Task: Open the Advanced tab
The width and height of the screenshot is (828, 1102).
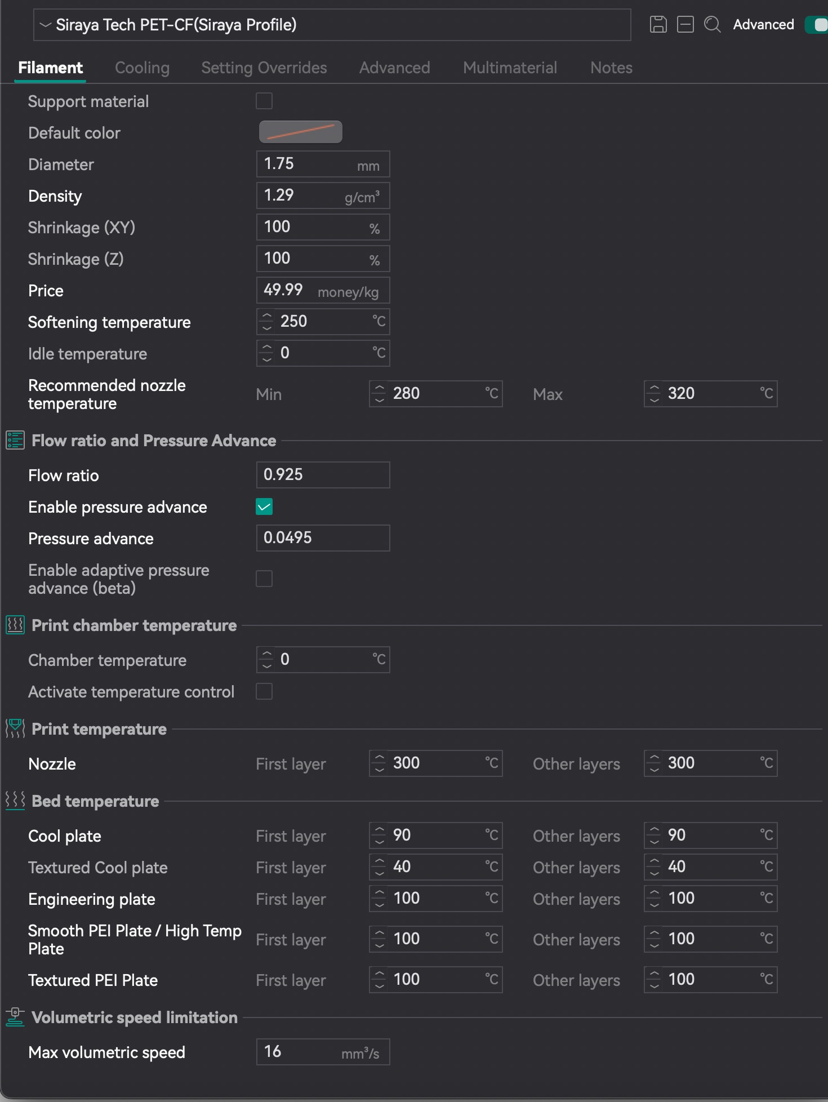Action: [395, 68]
